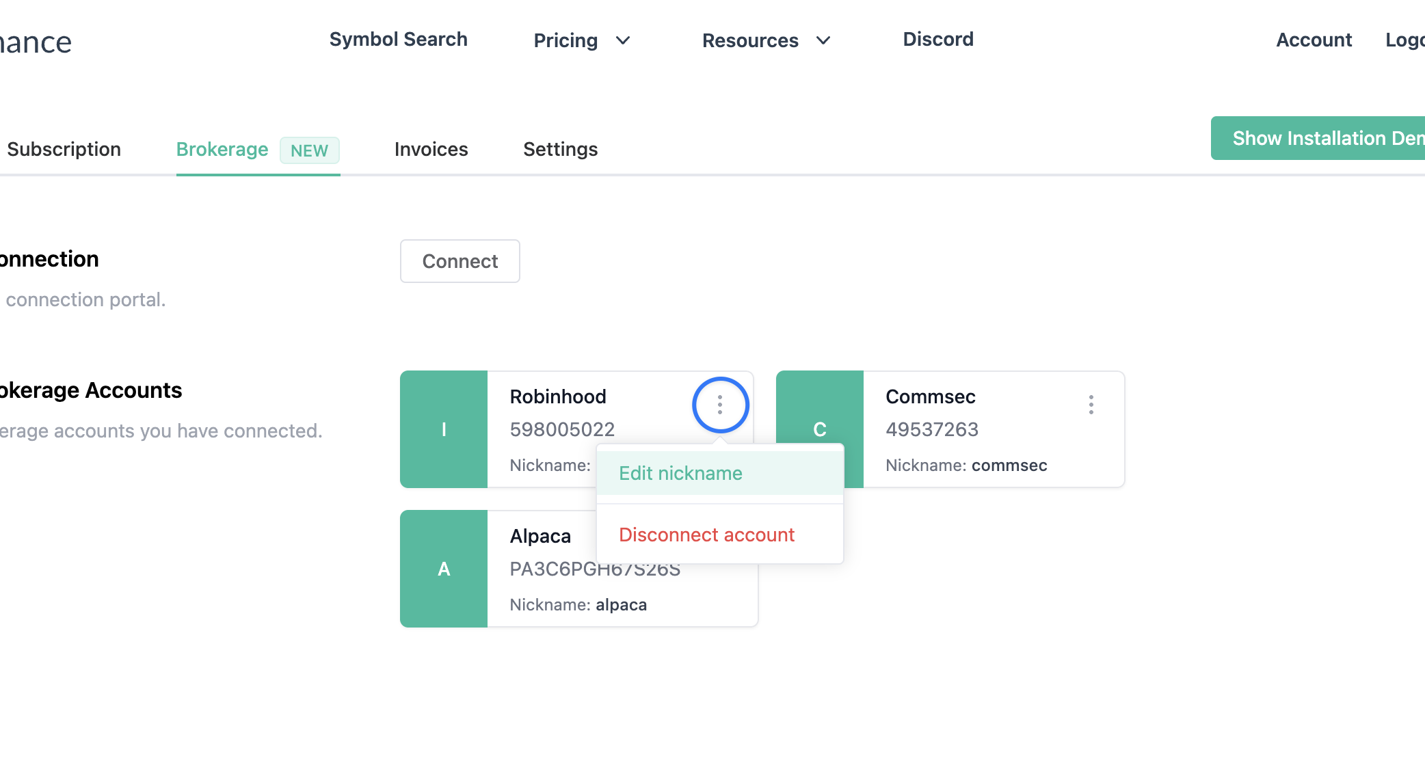Click the green 'C' avatar on Commsec card

tap(819, 429)
